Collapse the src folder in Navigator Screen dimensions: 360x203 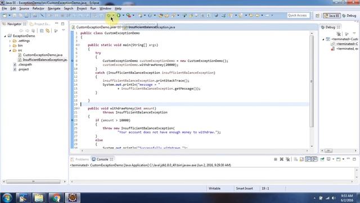(10, 50)
